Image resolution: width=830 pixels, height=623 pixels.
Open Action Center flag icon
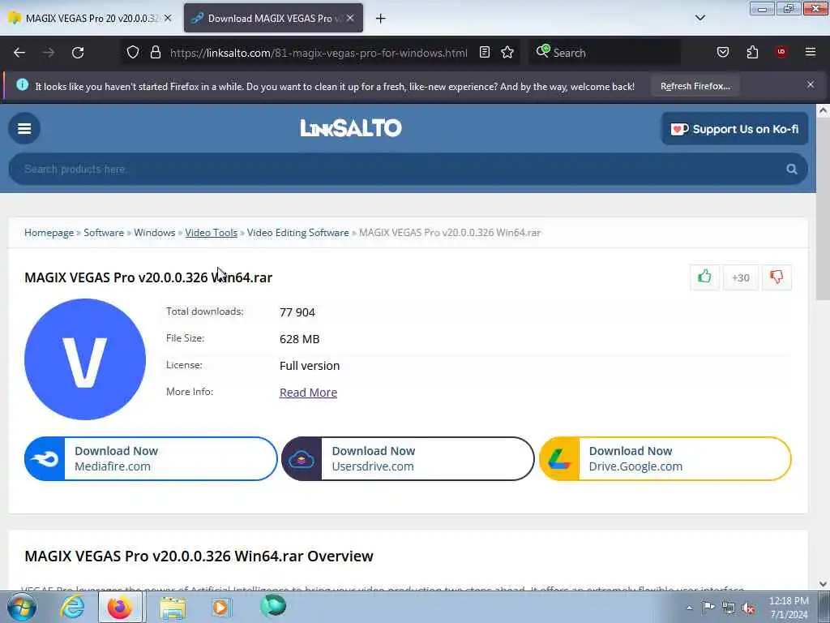[x=708, y=608]
